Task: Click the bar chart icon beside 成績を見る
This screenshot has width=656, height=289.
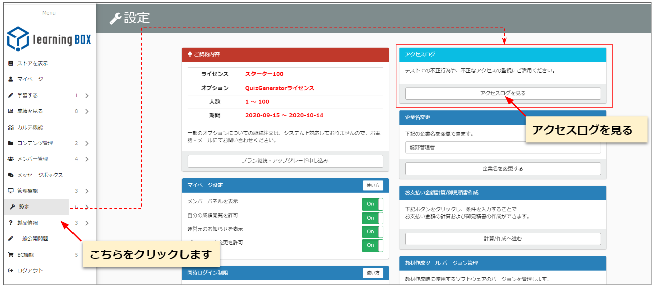Action: [11, 111]
